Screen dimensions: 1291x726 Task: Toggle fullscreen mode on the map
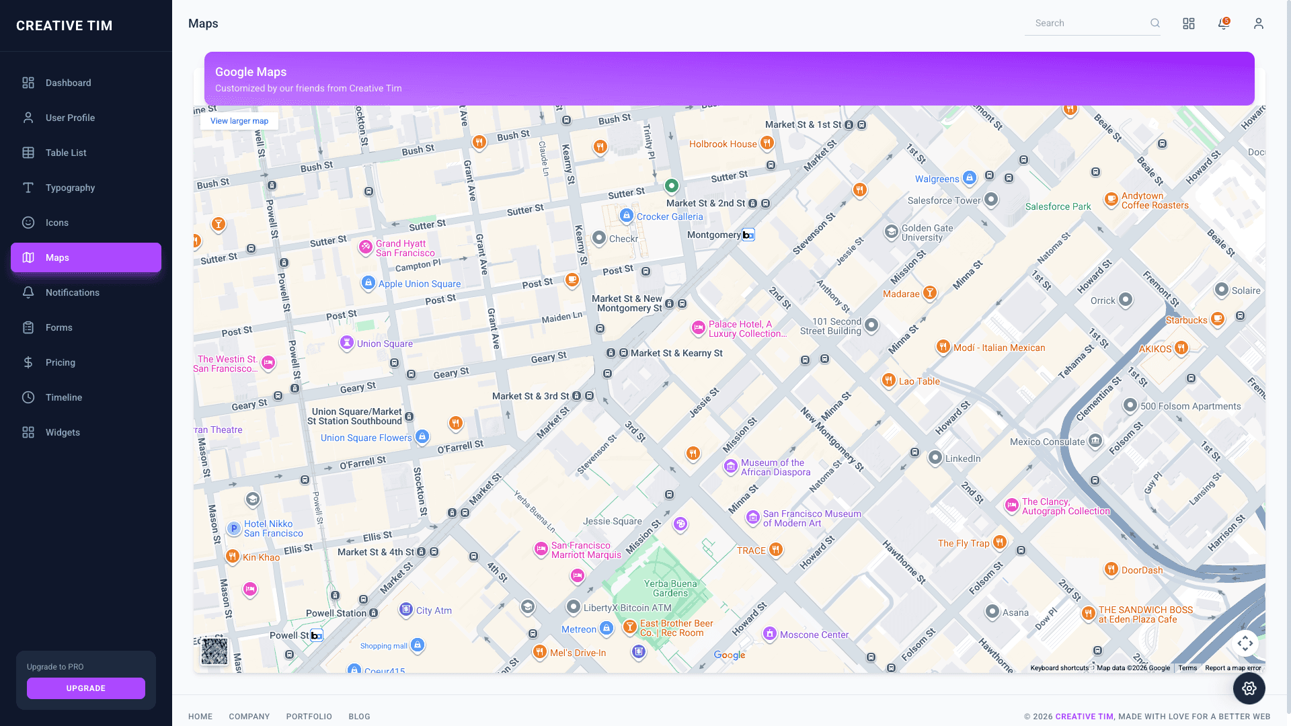1245,643
